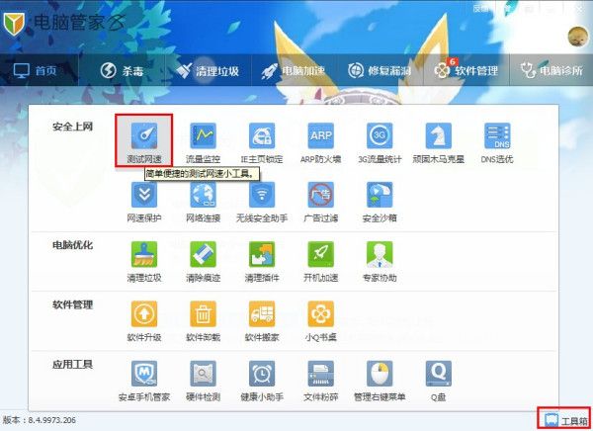Open 健康小助手 alarm clock icon
Viewport: 593px width, 431px height.
click(x=262, y=374)
